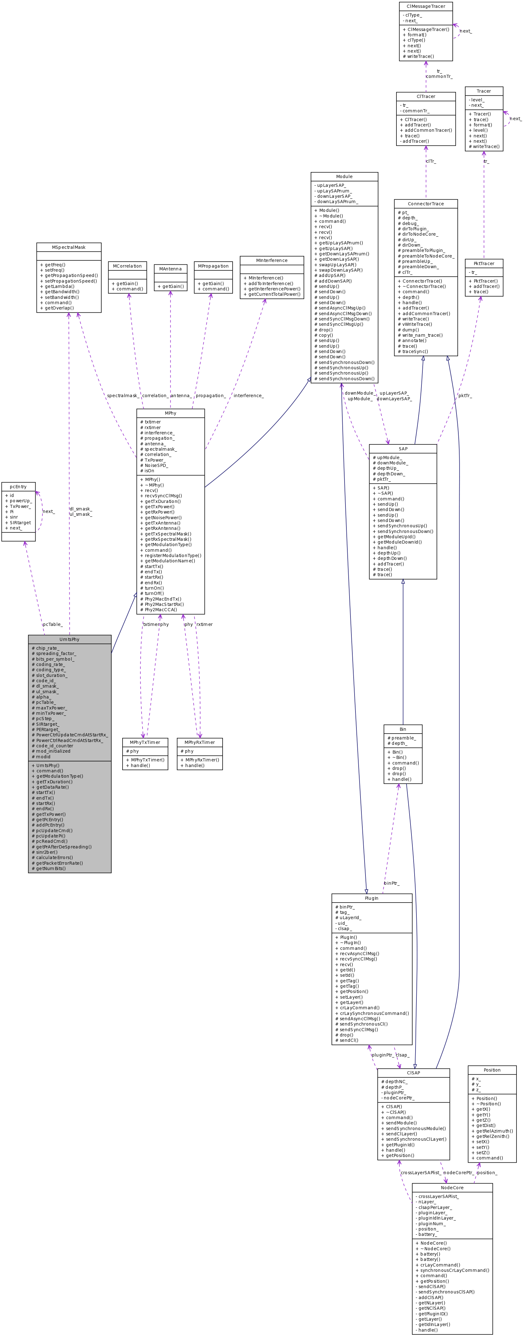This screenshot has height=1336, width=524.
Task: Click sendAsyncClMsgDown() in Module
Action: point(343,313)
